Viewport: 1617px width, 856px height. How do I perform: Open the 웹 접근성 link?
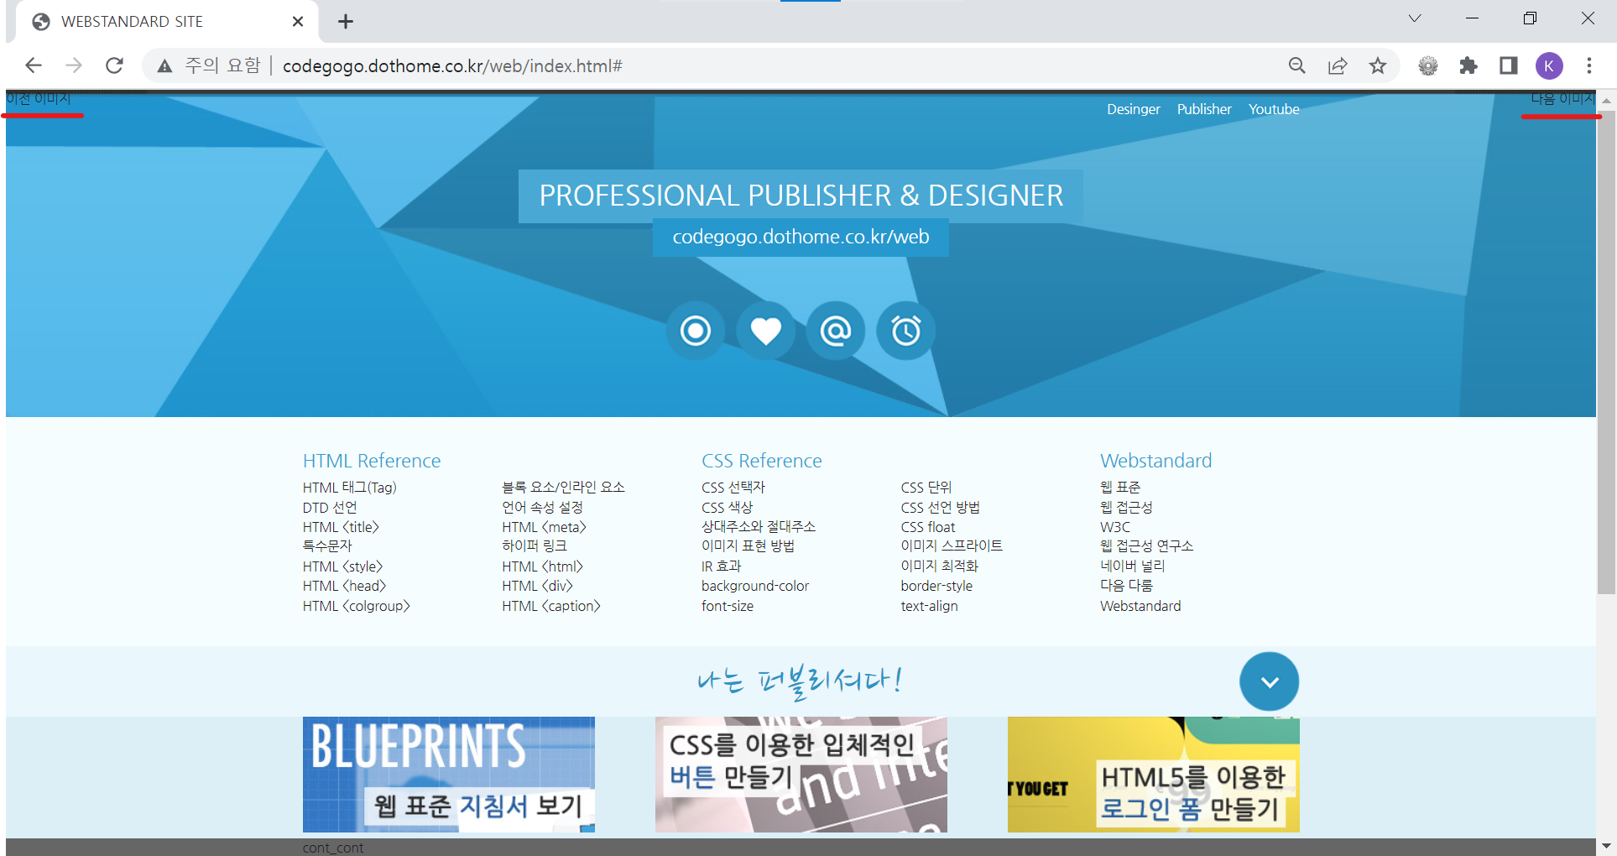click(x=1126, y=508)
